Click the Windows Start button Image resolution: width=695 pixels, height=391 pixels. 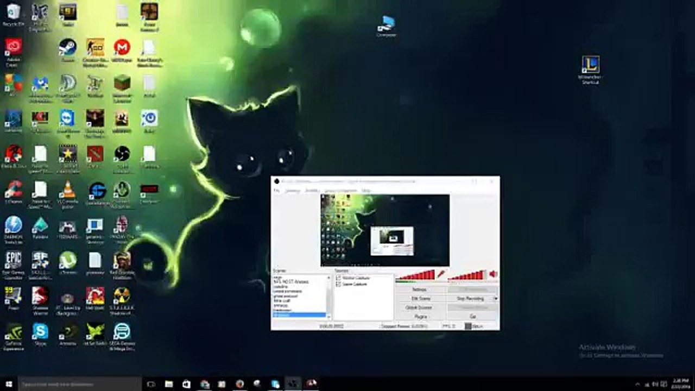pyautogui.click(x=9, y=384)
